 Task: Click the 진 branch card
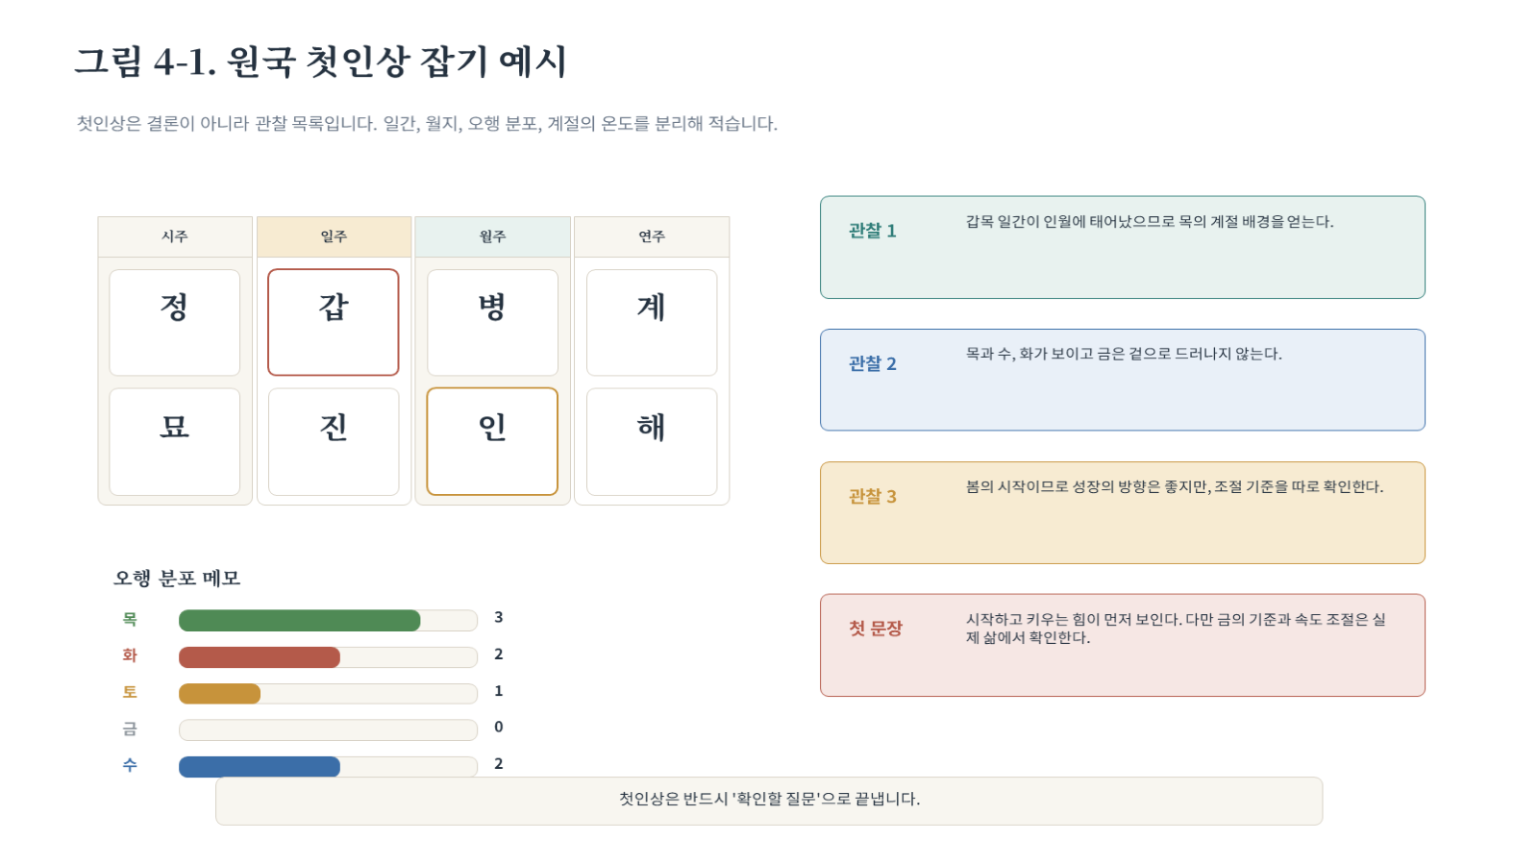334,442
